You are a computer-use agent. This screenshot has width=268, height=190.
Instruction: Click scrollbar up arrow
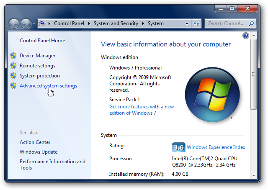click(x=254, y=36)
